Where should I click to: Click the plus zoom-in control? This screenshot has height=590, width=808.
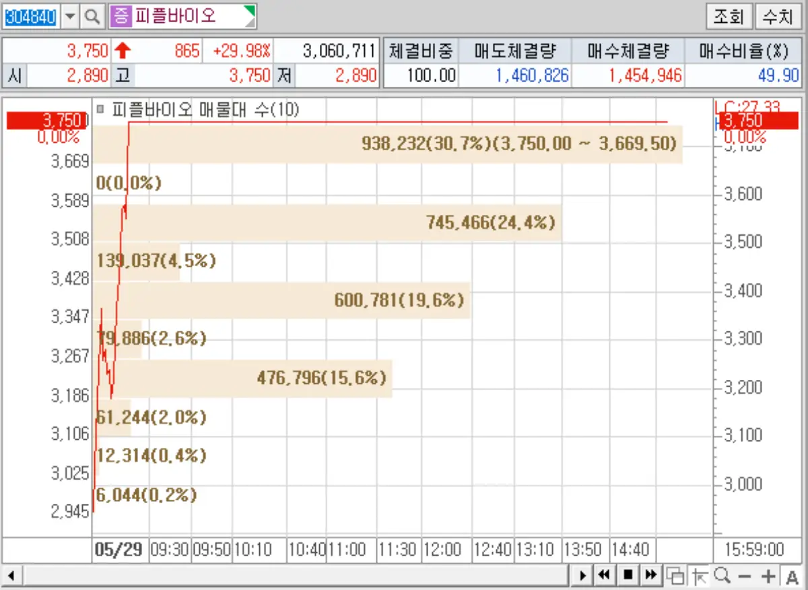coord(767,575)
